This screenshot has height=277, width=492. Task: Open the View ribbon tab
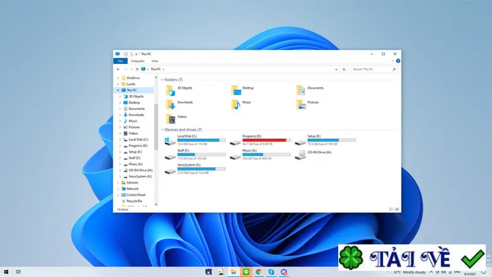coord(155,61)
